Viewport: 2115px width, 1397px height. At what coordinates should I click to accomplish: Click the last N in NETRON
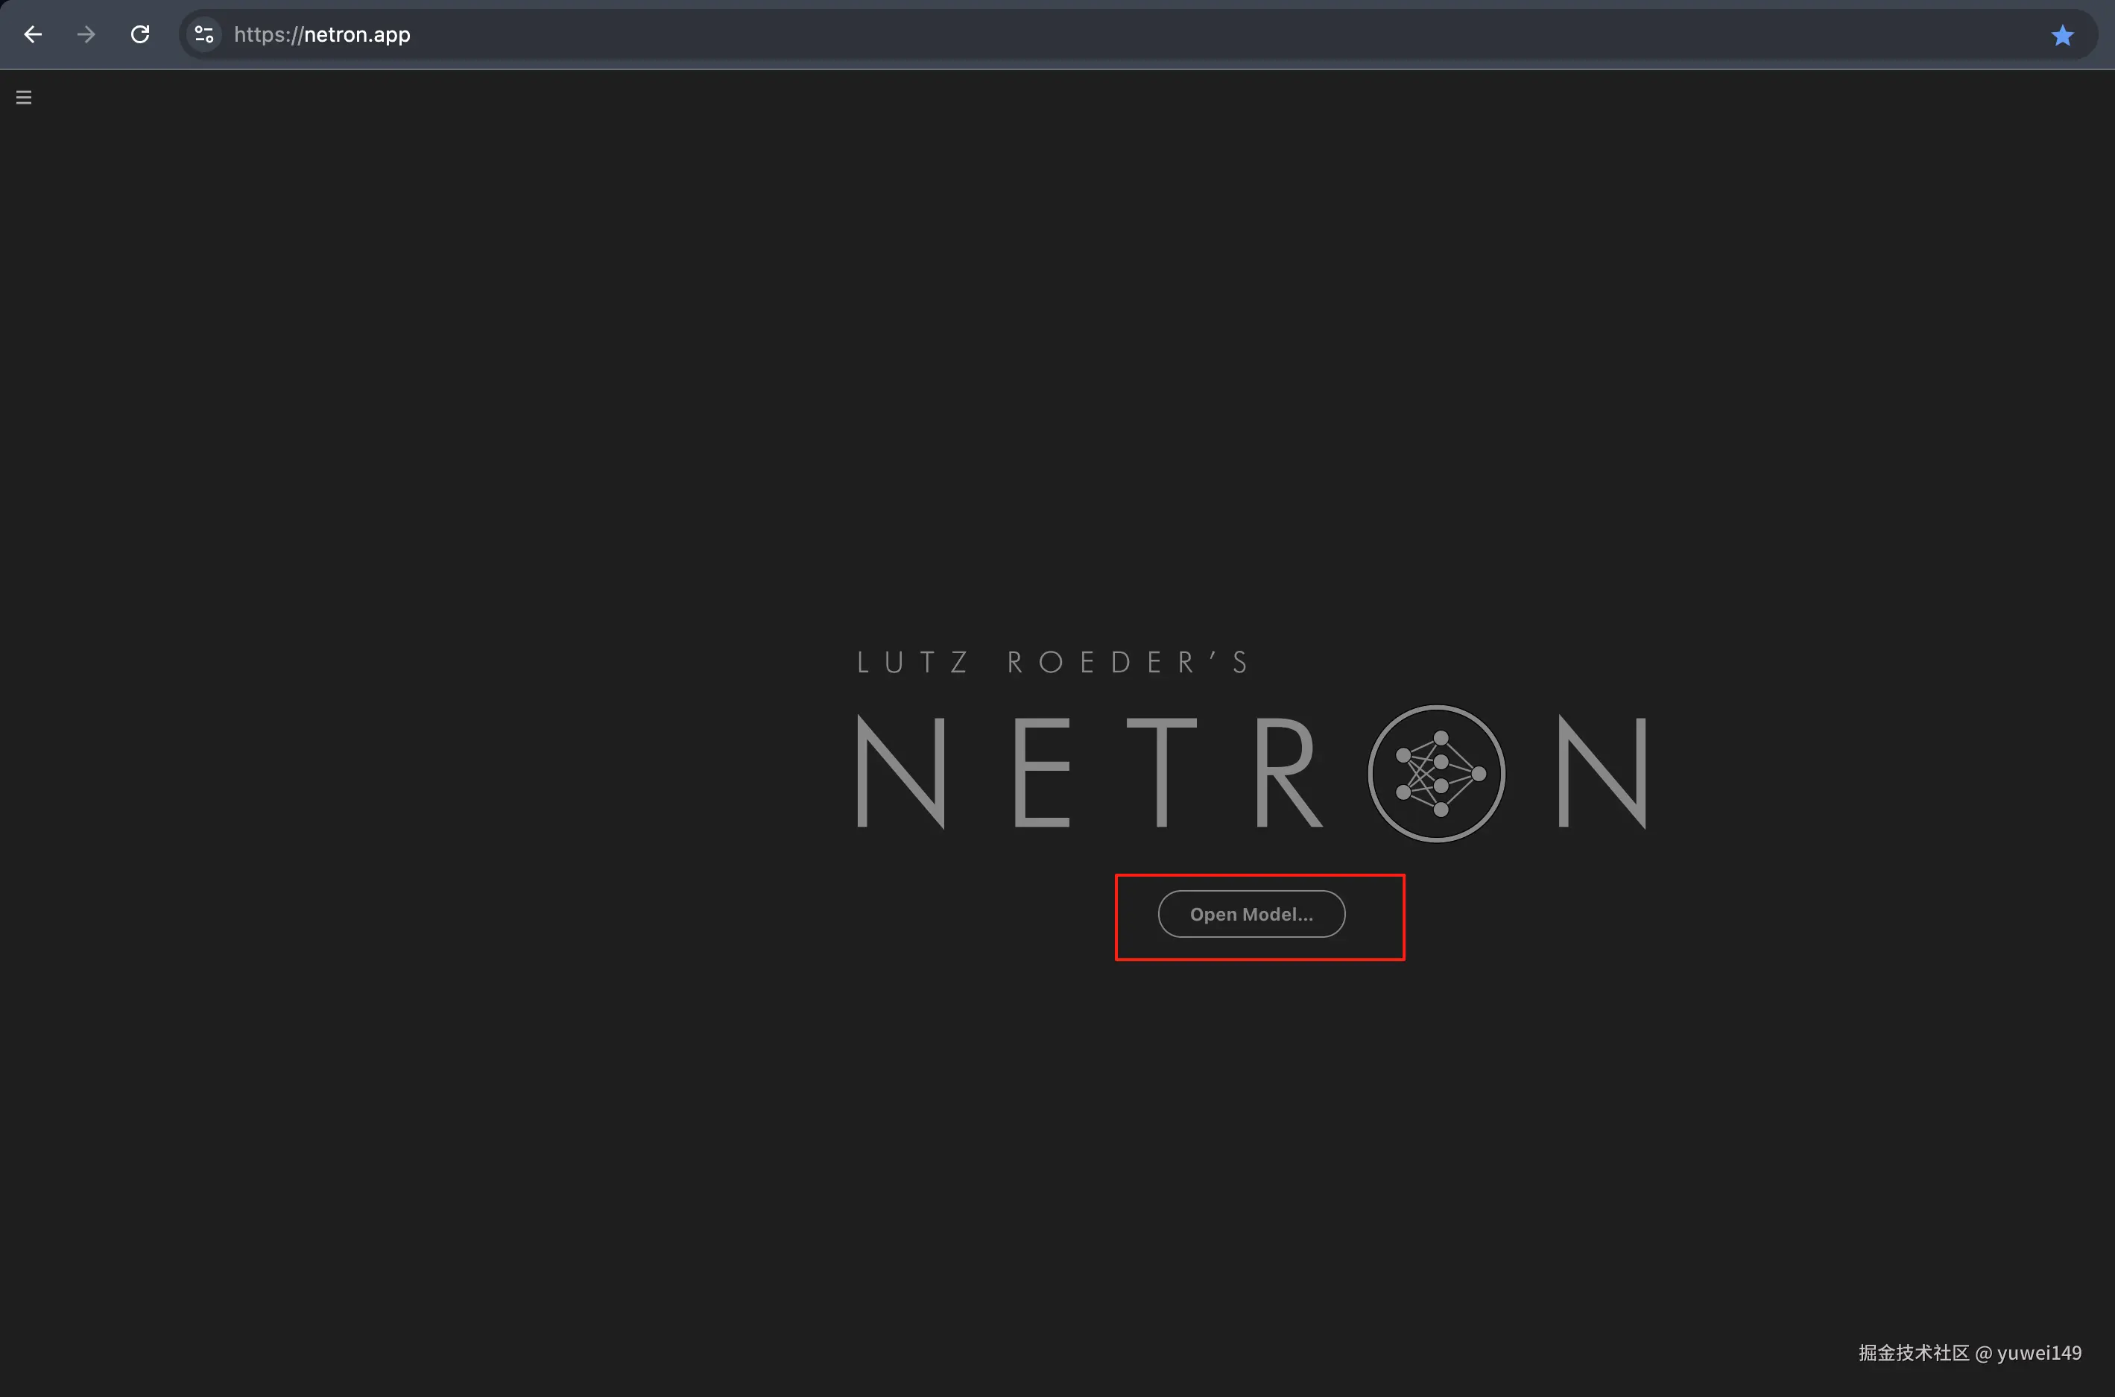[x=1602, y=772]
